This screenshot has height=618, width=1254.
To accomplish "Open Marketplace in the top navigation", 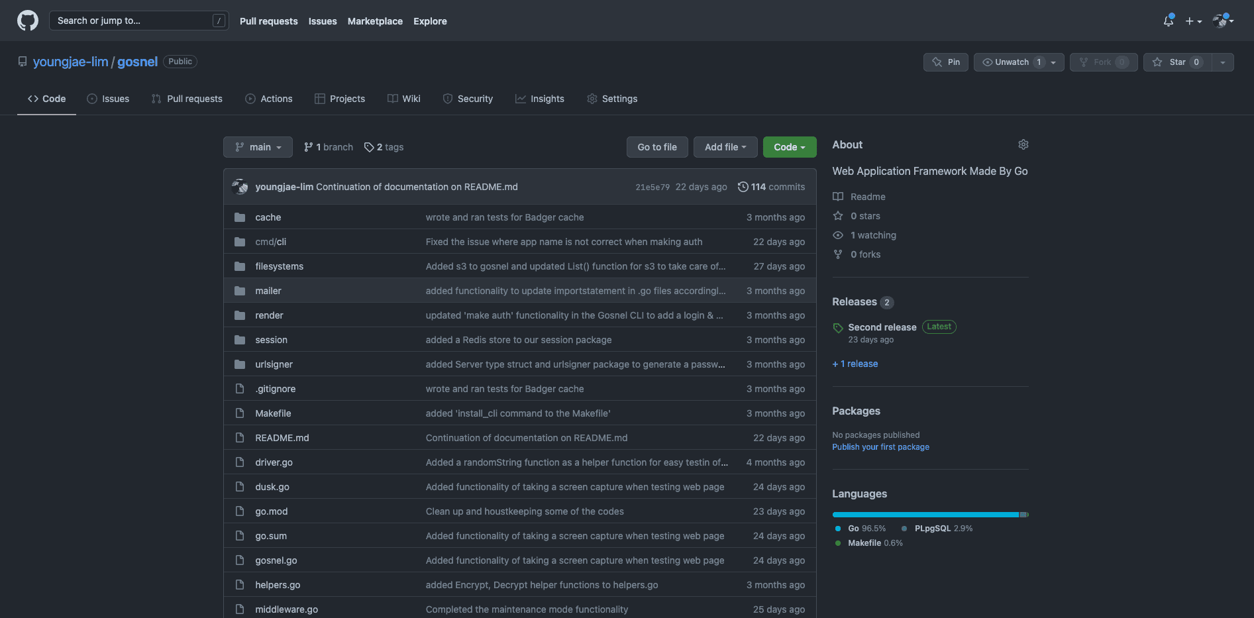I will click(375, 21).
